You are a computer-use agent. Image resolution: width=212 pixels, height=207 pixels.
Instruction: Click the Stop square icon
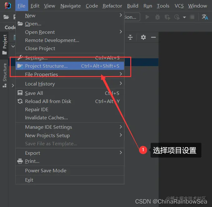coord(192,17)
